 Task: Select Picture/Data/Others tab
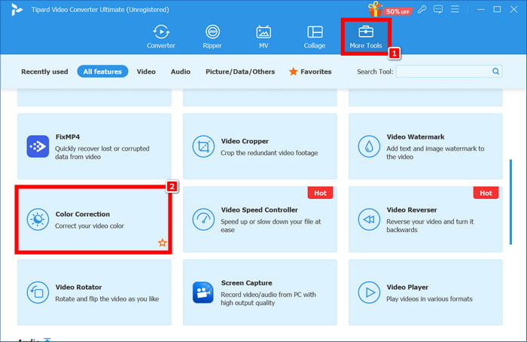[x=240, y=72]
